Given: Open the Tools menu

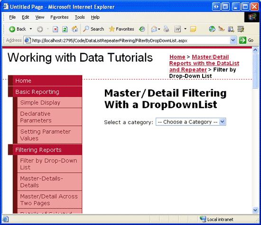Looking at the screenshot, I should (80, 17).
